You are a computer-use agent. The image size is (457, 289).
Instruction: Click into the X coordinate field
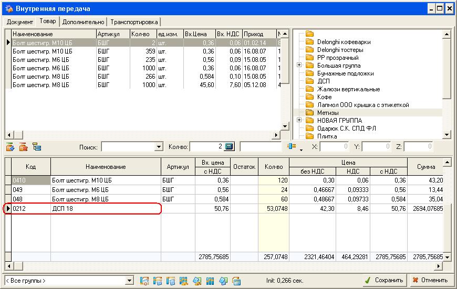(334, 147)
